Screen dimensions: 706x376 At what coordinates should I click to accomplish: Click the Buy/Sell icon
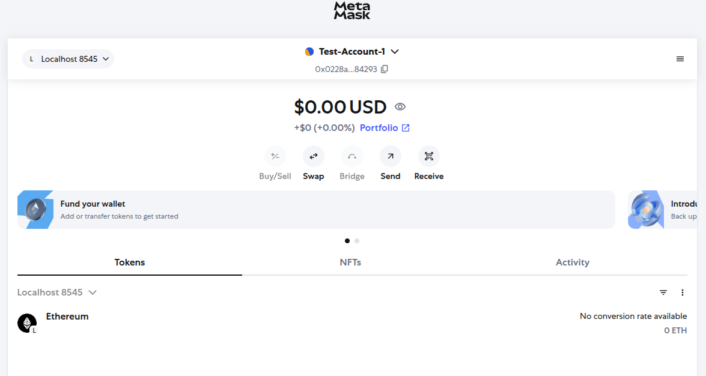pyautogui.click(x=275, y=156)
